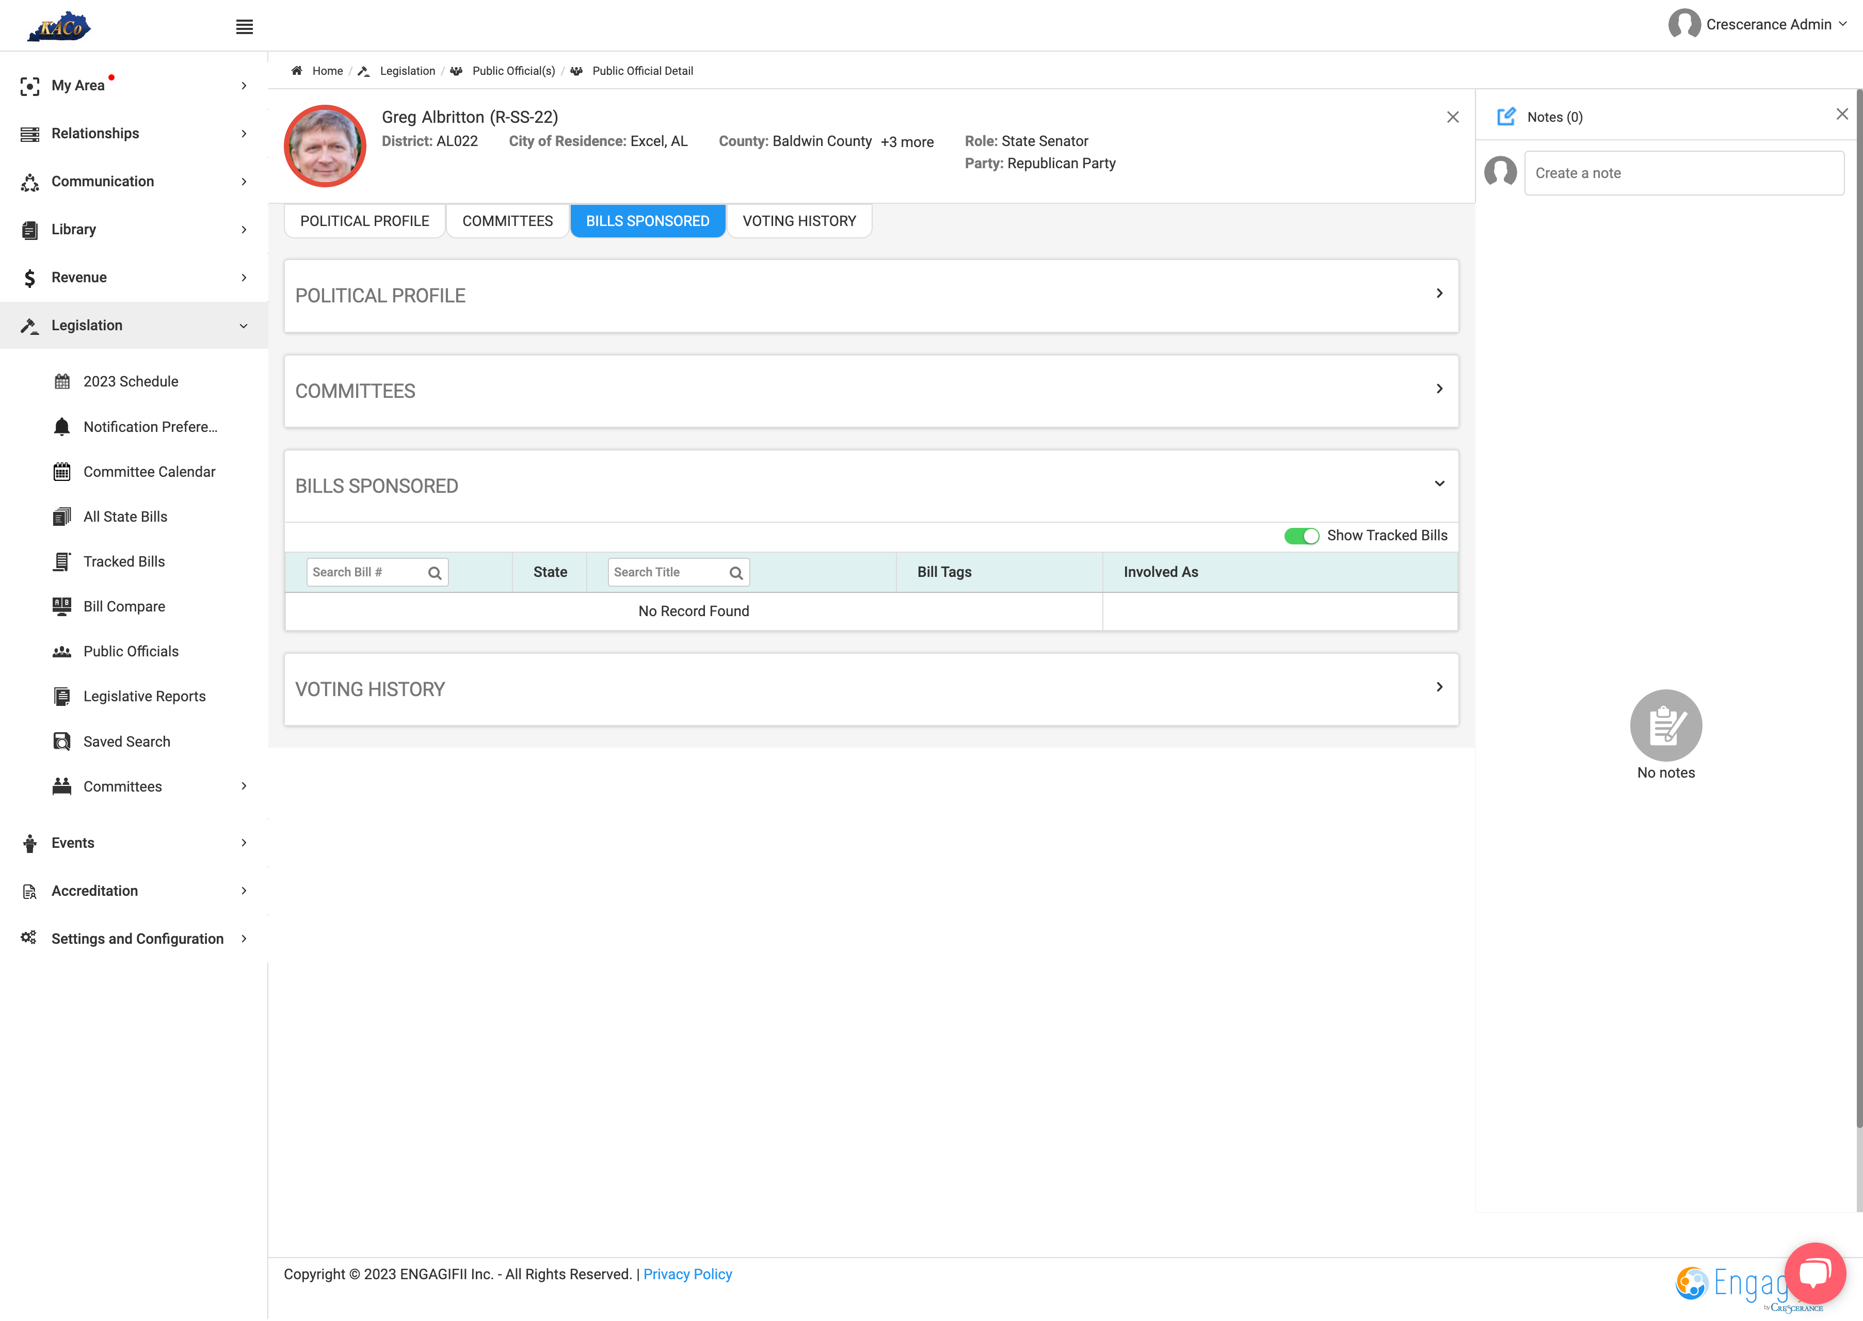Image resolution: width=1863 pixels, height=1321 pixels.
Task: Click the Create a note field
Action: click(x=1684, y=173)
